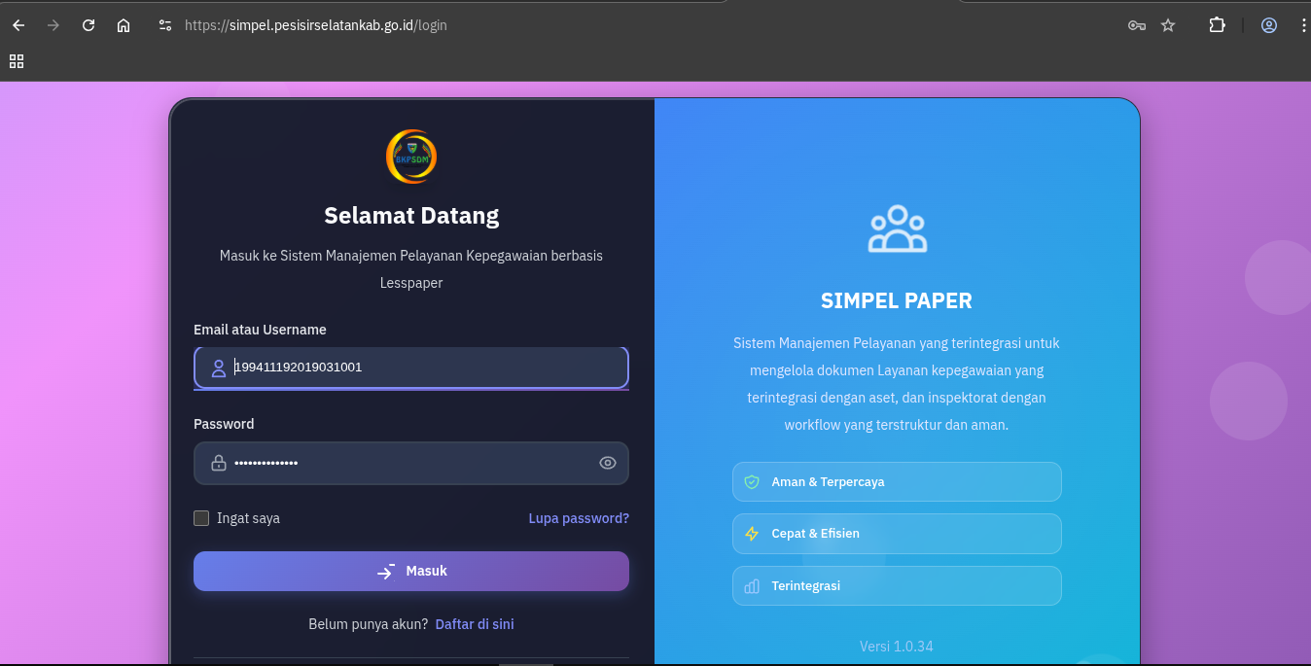The image size is (1311, 666).
Task: Open the Daftar di sini link
Action: point(475,624)
